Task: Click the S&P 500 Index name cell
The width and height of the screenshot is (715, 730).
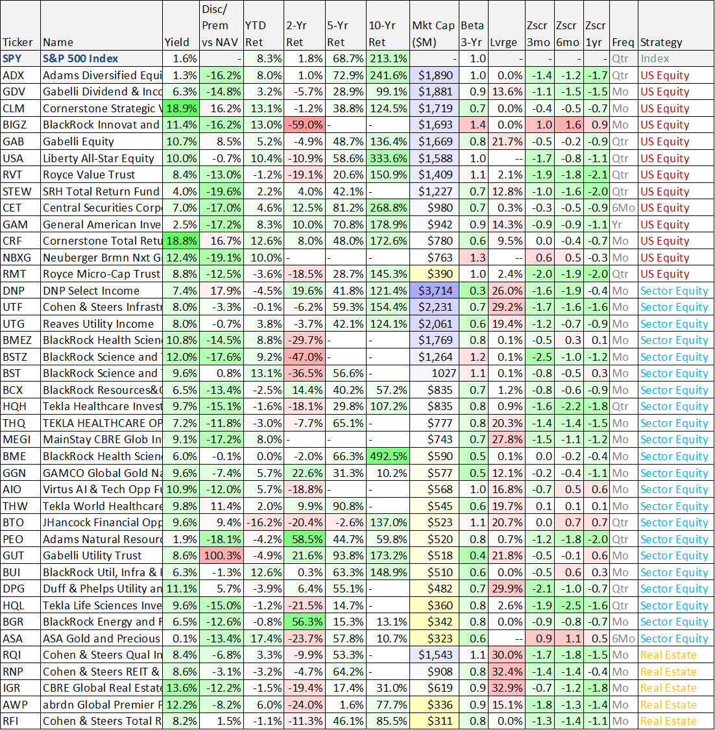Action: coord(101,58)
